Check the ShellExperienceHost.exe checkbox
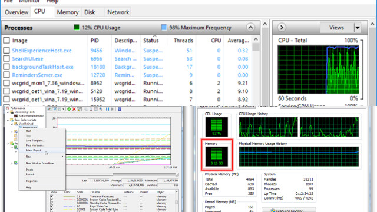Viewport: 377px width, 212px height. [6, 51]
